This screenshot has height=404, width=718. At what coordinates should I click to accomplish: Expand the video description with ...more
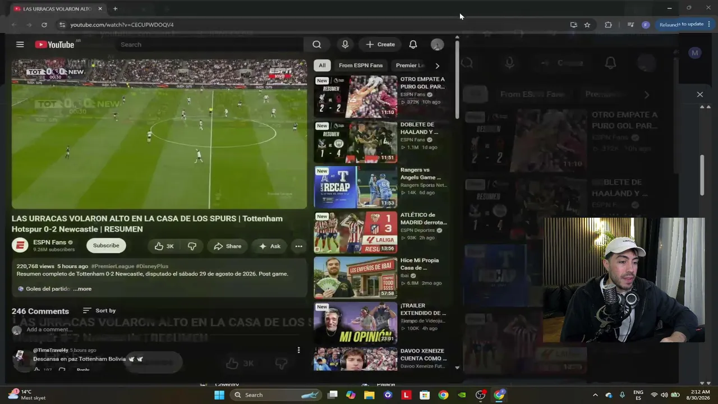click(x=82, y=289)
